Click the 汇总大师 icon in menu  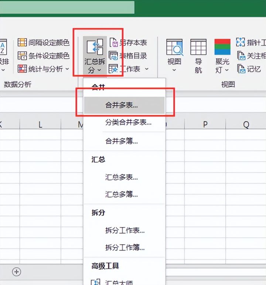pyautogui.click(x=96, y=282)
